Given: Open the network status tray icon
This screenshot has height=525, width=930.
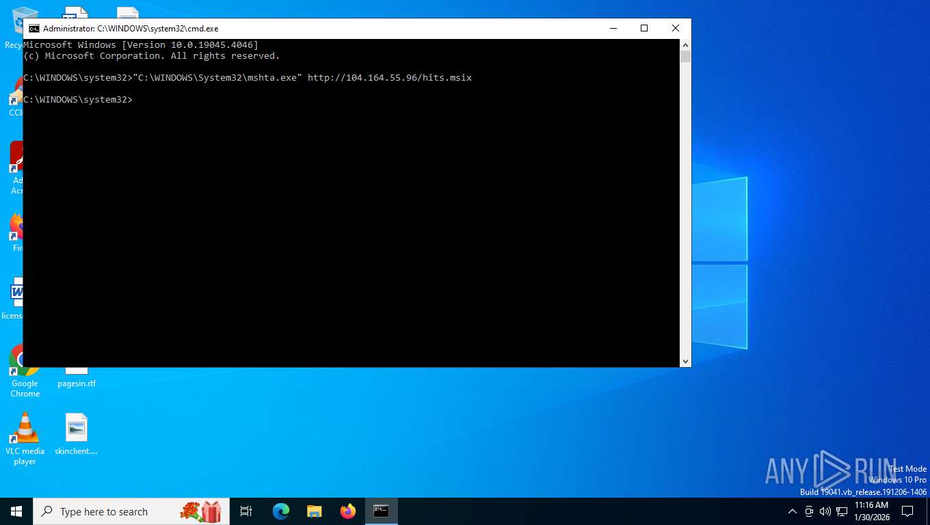Looking at the screenshot, I should pyautogui.click(x=842, y=511).
